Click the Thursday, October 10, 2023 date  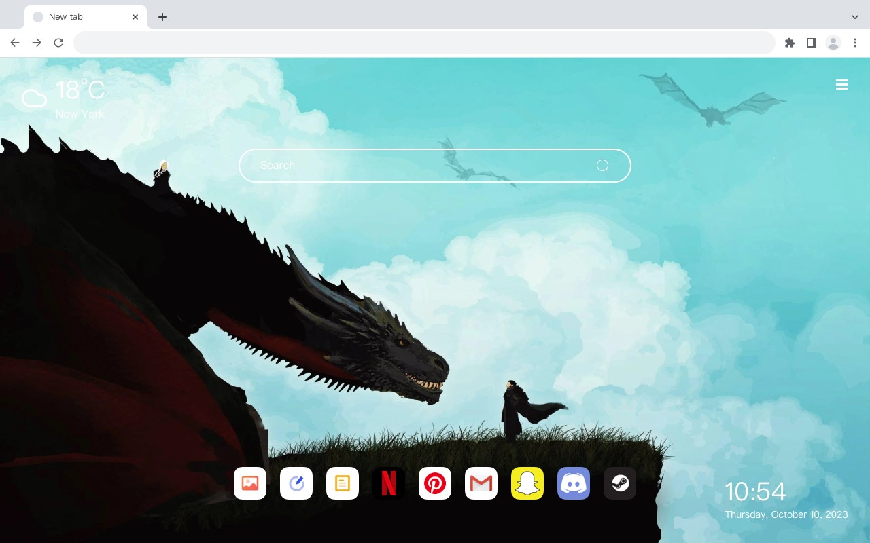786,514
